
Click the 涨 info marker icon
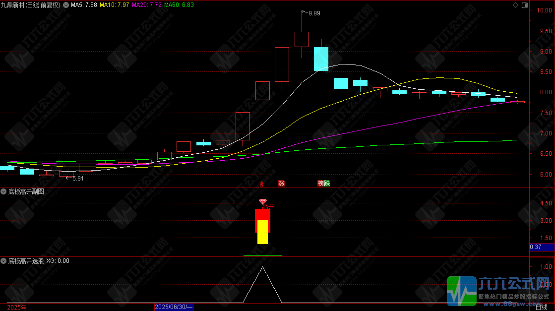pos(281,183)
